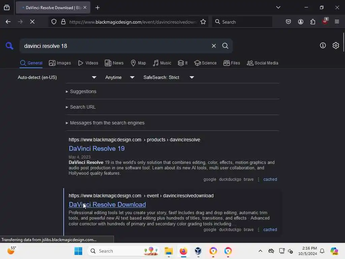Viewport: 345px width, 259px height.
Task: Open the Firefox account icon
Action: click(x=301, y=22)
